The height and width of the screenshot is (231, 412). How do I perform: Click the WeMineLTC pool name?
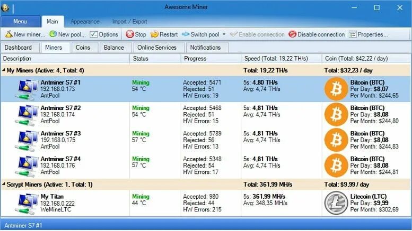tap(56, 209)
